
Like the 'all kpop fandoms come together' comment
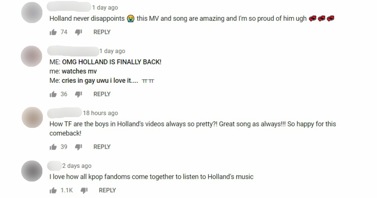tap(53, 190)
